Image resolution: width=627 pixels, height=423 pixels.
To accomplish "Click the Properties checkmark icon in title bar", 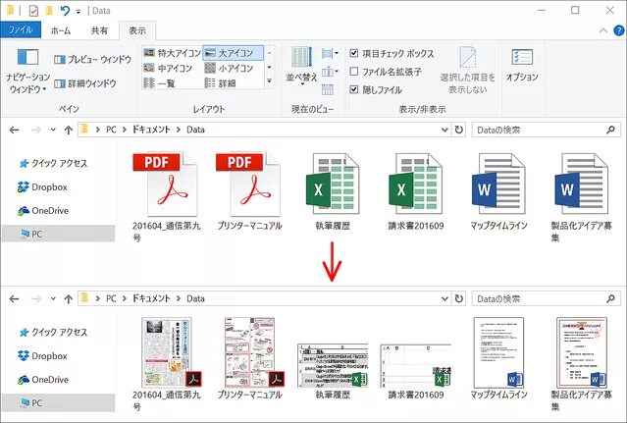I will point(33,11).
